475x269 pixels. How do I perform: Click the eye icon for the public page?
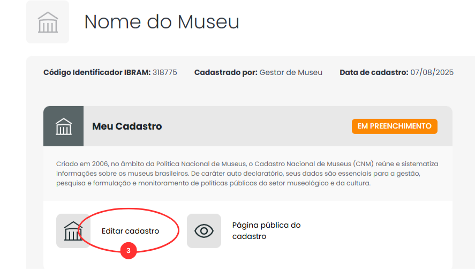pos(204,231)
